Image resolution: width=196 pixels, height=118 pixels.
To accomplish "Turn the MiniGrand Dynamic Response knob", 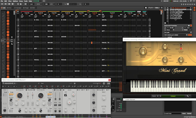I will coord(165,46).
